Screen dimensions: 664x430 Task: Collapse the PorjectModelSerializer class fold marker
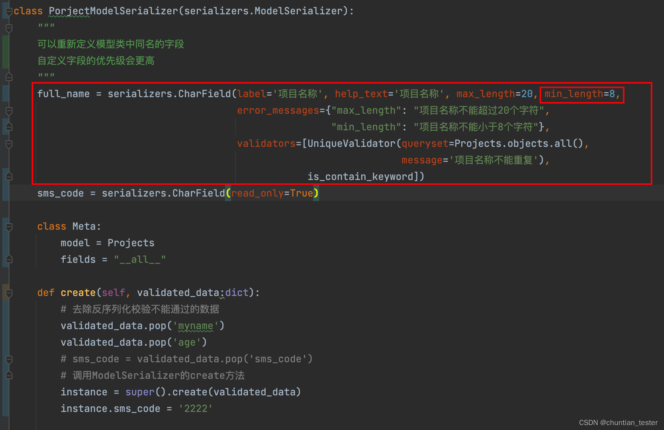tap(9, 11)
